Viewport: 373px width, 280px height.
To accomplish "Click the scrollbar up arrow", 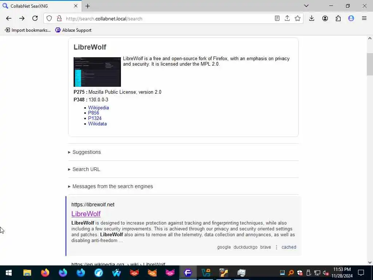I will pos(370,38).
